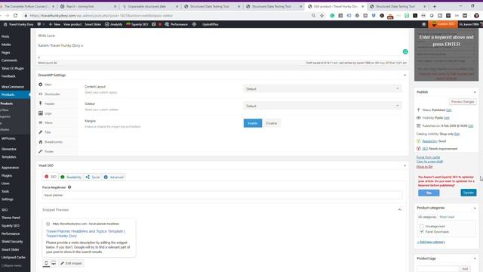Click the Focus keyphrase input field
483x272 pixels.
[222, 195]
